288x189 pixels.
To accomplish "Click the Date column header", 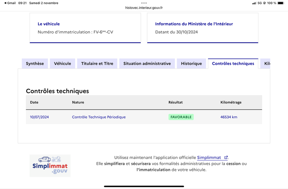I will [34, 102].
